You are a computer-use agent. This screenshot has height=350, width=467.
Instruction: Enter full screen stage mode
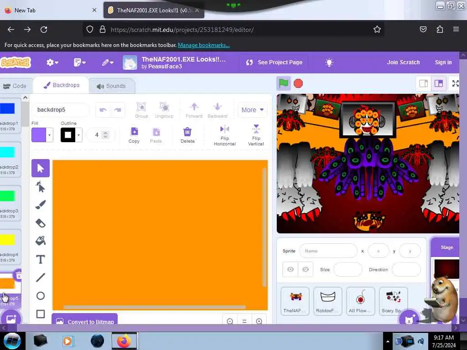[x=456, y=83]
